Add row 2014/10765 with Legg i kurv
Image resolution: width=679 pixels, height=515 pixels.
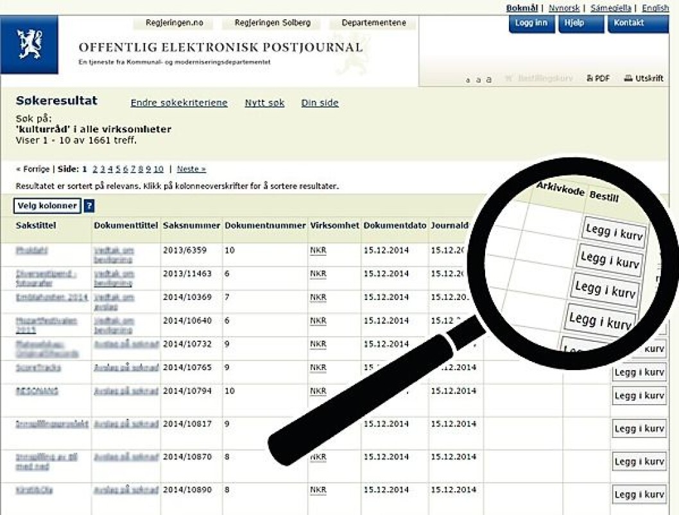(639, 373)
